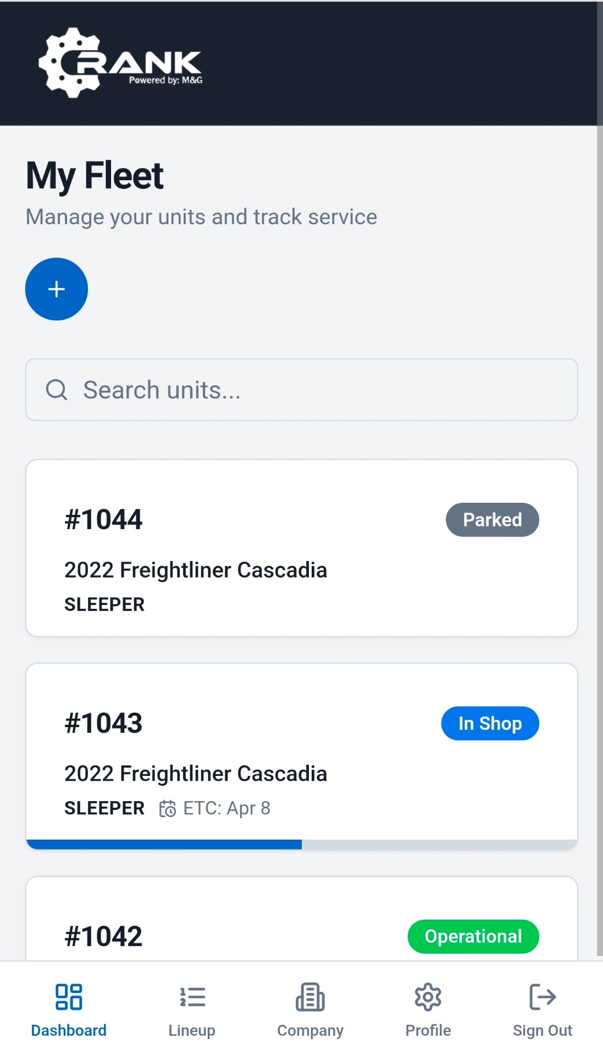Open the Lineup tab label
Image resolution: width=603 pixels, height=1055 pixels.
tap(192, 1030)
